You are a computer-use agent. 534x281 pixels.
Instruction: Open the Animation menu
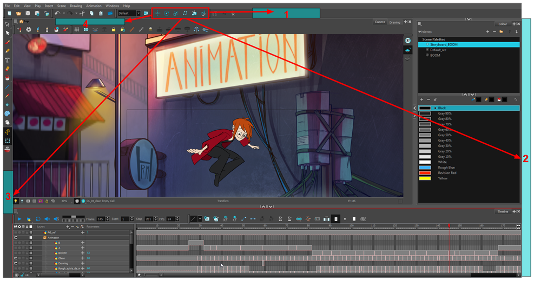pos(94,6)
